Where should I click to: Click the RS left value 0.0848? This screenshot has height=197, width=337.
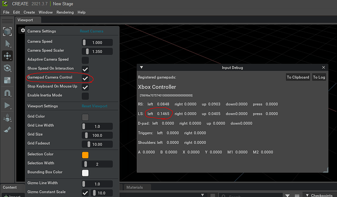coord(163,104)
